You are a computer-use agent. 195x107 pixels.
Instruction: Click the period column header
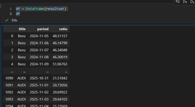pos(43,29)
